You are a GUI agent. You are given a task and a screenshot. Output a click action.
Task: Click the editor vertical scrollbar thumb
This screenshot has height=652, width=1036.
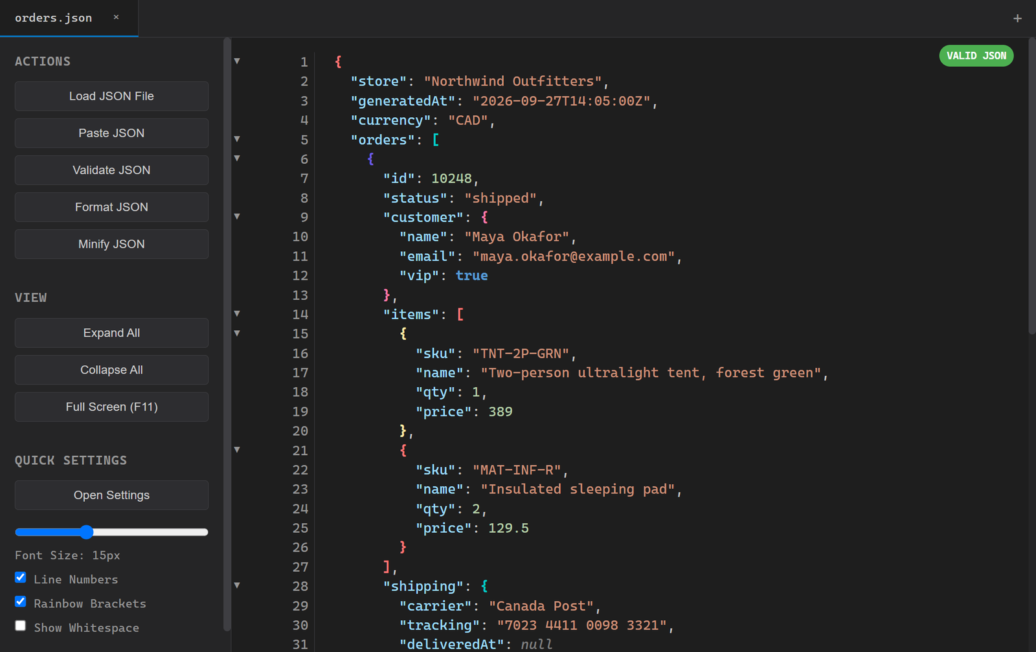pyautogui.click(x=1032, y=186)
